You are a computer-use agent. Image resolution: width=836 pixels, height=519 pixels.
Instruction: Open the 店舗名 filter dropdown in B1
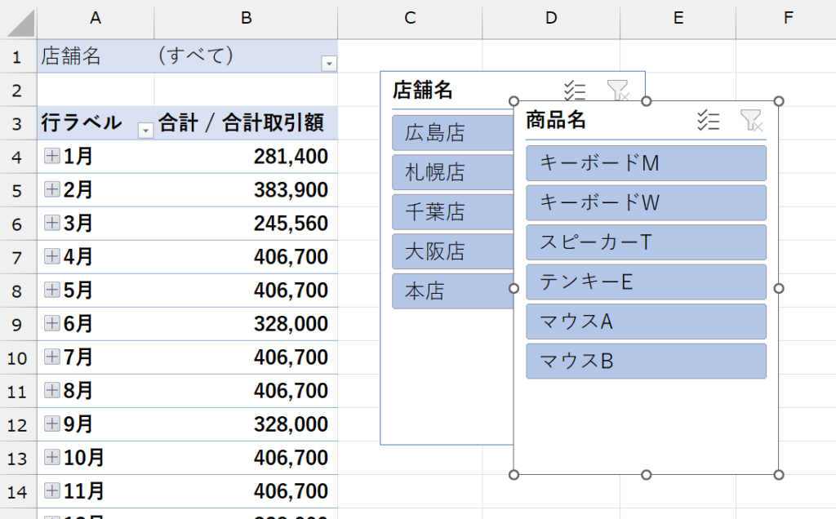point(328,63)
